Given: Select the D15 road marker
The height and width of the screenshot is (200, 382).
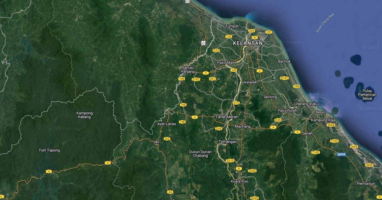Looking at the screenshot, I should (x=236, y=103).
